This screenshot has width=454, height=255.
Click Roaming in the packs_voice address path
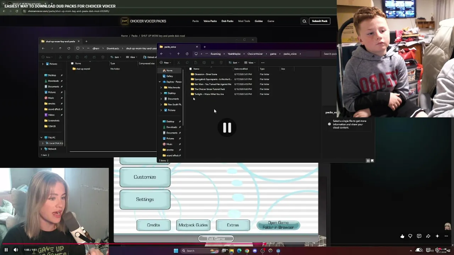click(x=215, y=54)
